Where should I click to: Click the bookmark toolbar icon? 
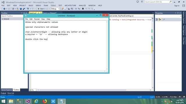coord(83,9)
